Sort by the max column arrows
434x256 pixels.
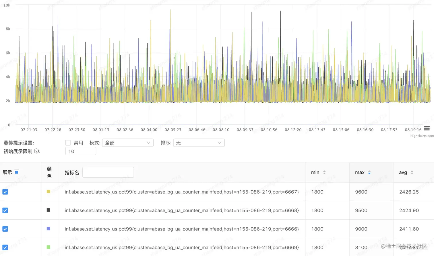[369, 172]
